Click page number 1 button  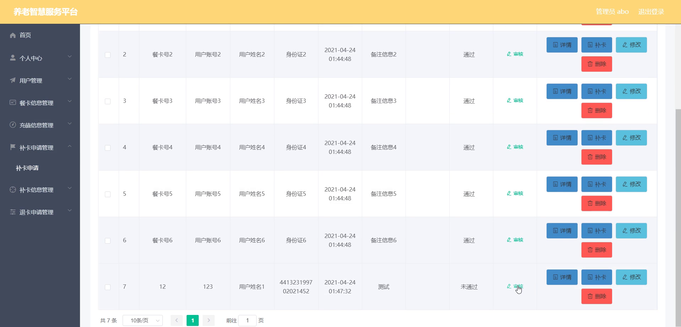[x=193, y=320]
